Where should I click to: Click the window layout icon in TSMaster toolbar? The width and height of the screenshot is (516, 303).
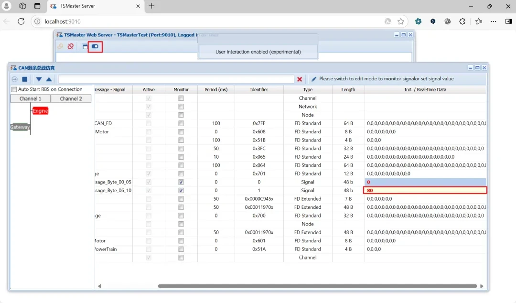[x=85, y=46]
